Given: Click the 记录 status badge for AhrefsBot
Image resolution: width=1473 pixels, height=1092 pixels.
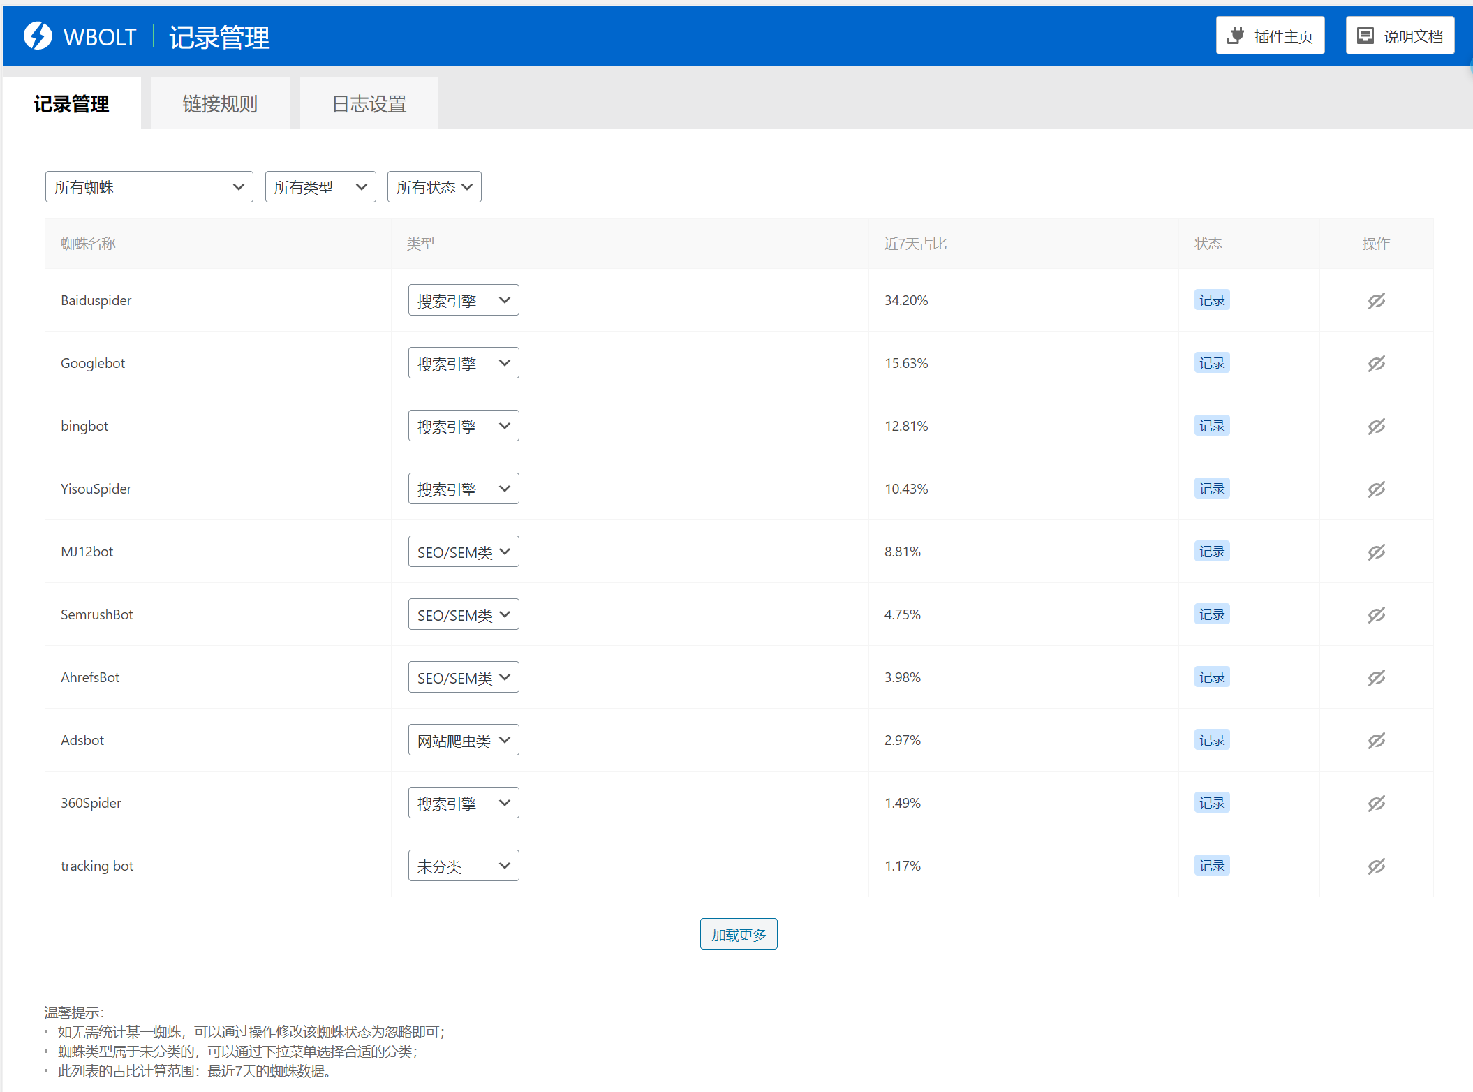Looking at the screenshot, I should [1212, 677].
